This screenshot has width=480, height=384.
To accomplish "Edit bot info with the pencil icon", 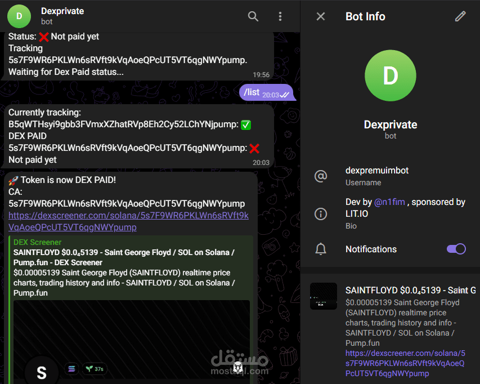I will pos(460,16).
